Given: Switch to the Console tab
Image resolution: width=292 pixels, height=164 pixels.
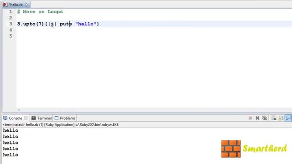Looking at the screenshot, I should pos(15,118).
